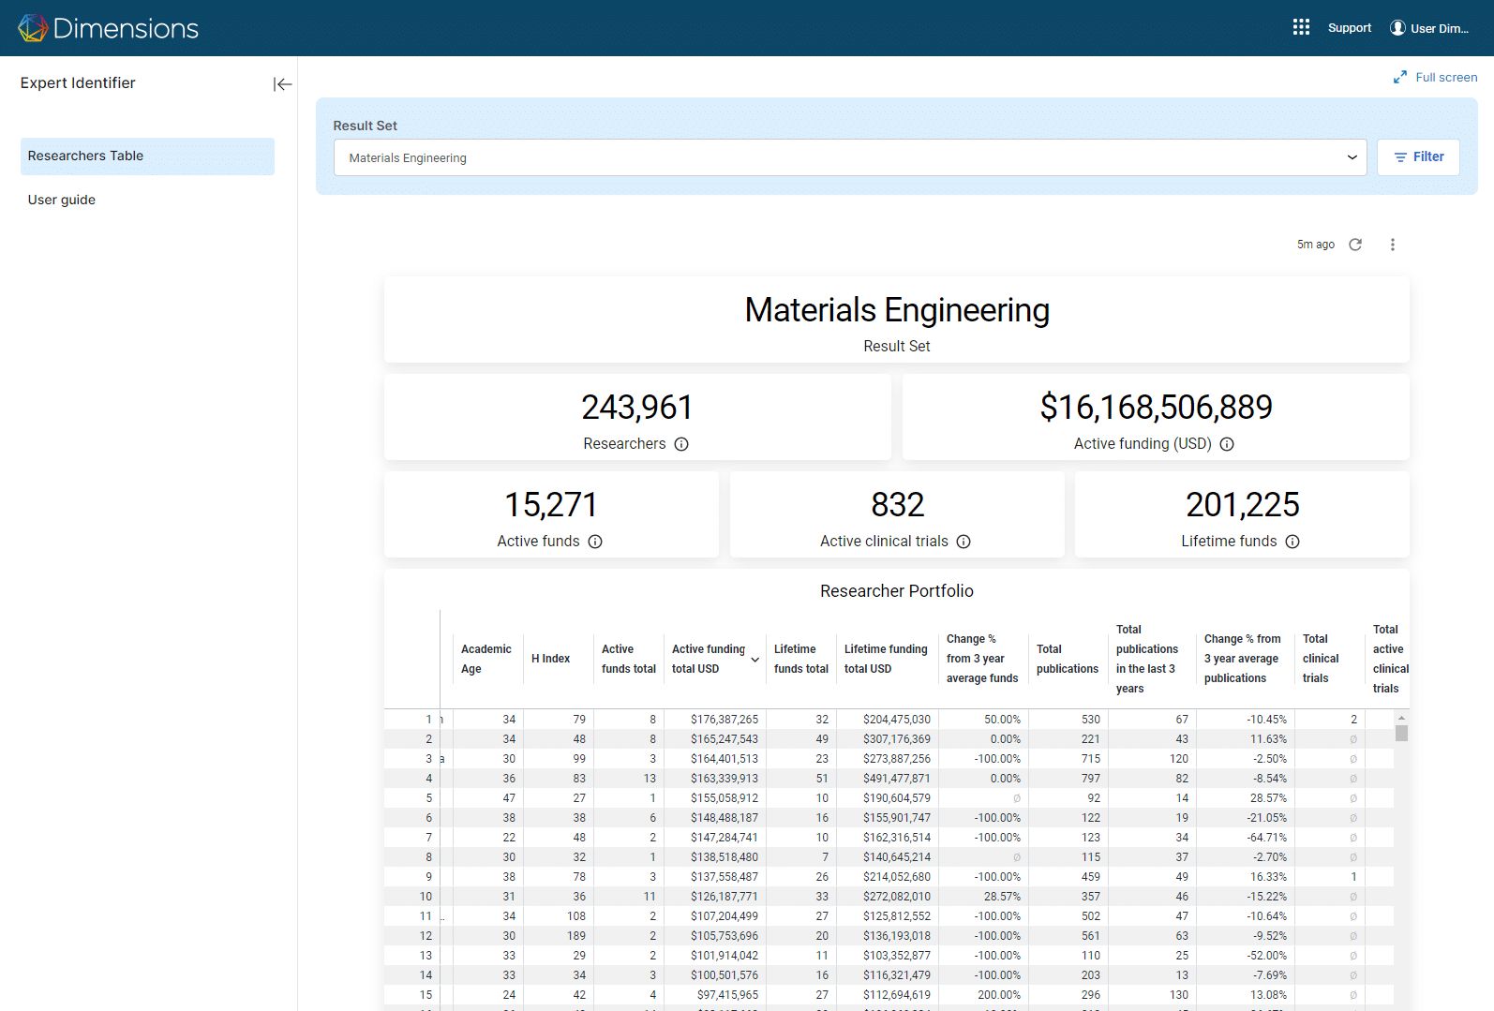
Task: Show info for Active funding (USD)
Action: (x=1227, y=444)
